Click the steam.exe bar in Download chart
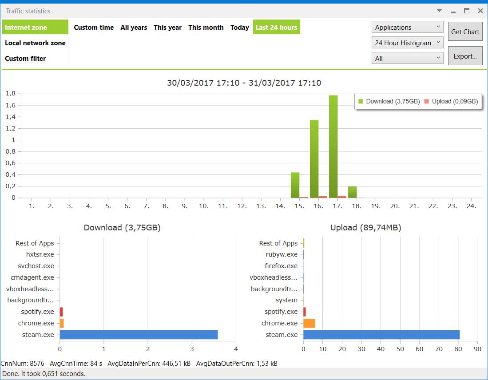The image size is (488, 380). (x=139, y=335)
